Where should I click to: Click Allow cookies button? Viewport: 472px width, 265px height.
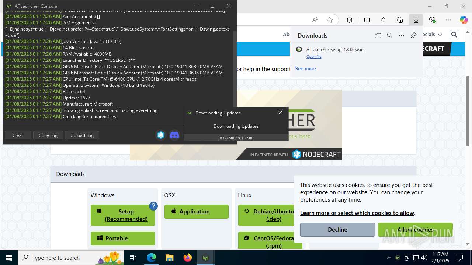pyautogui.click(x=415, y=230)
